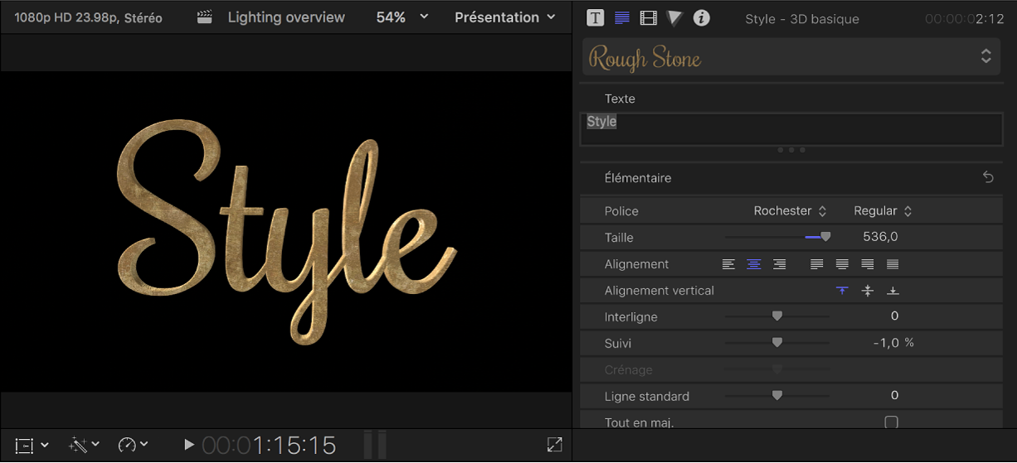Click the Texte field containing Style

pyautogui.click(x=791, y=128)
